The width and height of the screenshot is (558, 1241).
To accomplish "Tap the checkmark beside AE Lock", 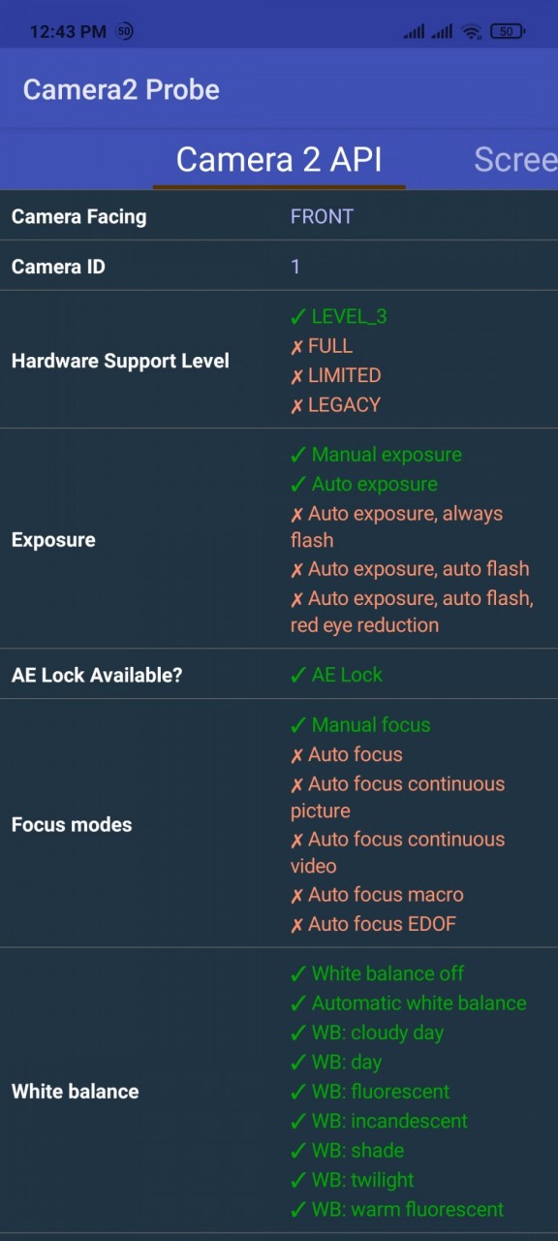I will pyautogui.click(x=298, y=675).
